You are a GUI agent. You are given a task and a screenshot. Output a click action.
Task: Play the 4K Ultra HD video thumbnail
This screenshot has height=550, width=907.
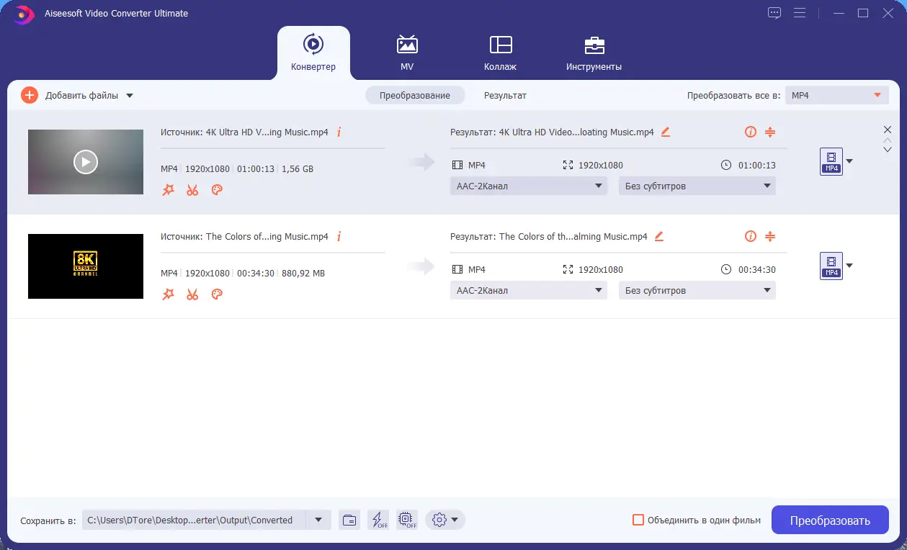86,162
